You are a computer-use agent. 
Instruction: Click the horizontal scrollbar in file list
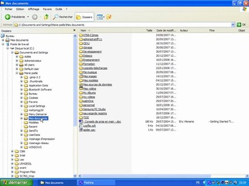point(146,176)
